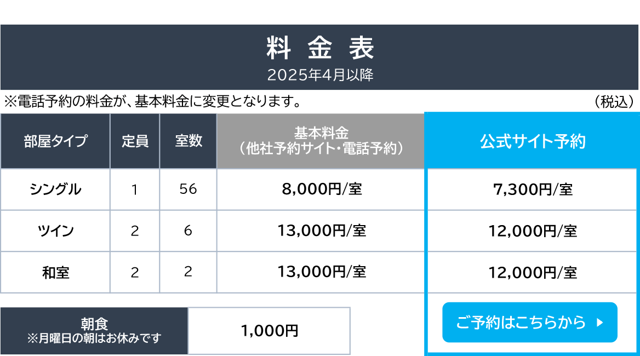
Task: Click the 電話予約 notice text line
Action: 153,101
